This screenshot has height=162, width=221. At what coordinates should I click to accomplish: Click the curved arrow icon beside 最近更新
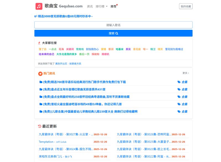tap(39, 126)
